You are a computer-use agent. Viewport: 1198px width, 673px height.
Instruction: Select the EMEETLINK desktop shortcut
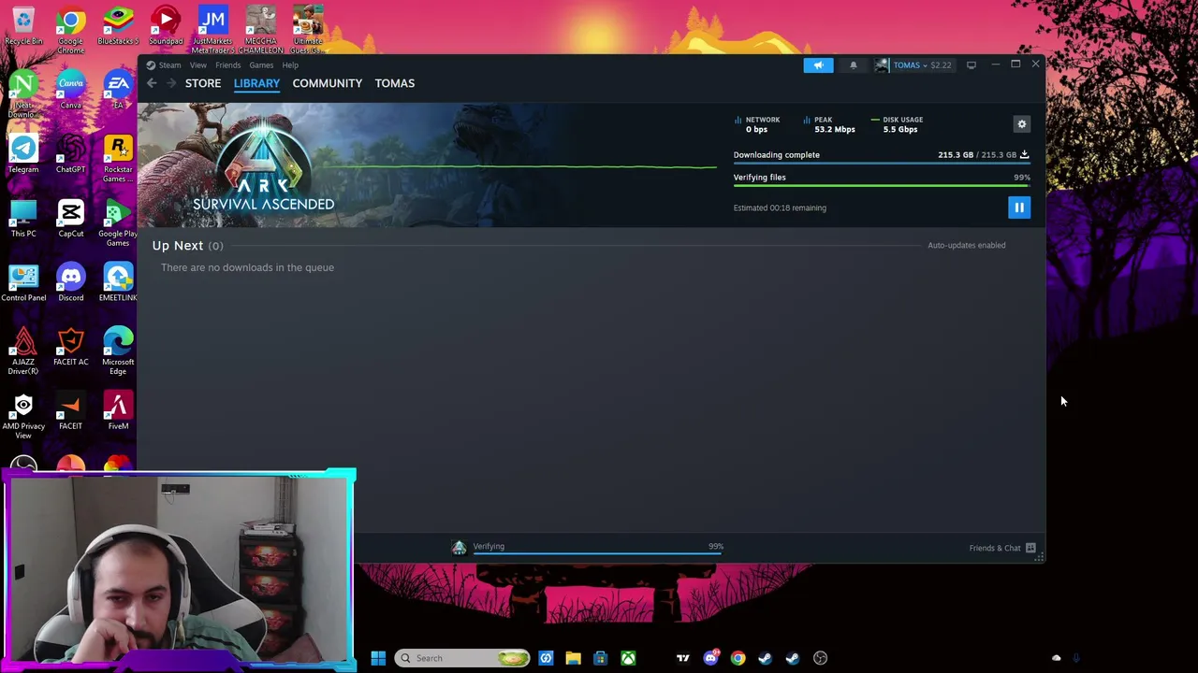(118, 284)
